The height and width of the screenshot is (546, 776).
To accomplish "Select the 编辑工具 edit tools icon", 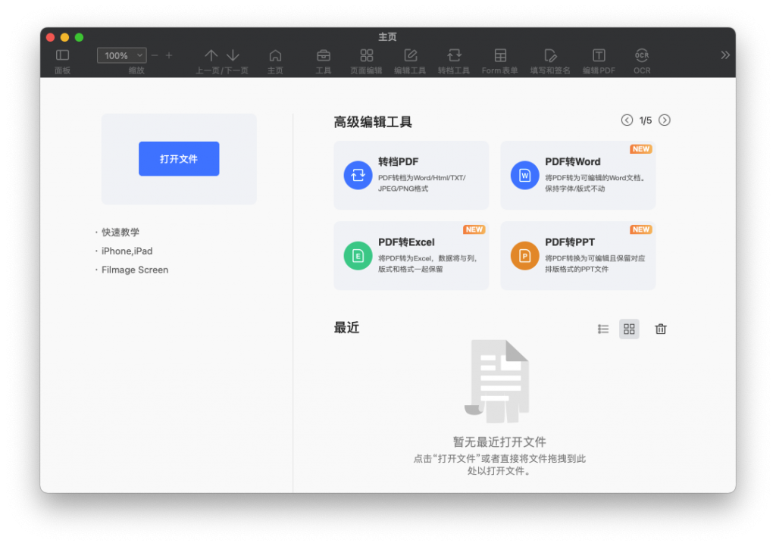I will [x=410, y=55].
